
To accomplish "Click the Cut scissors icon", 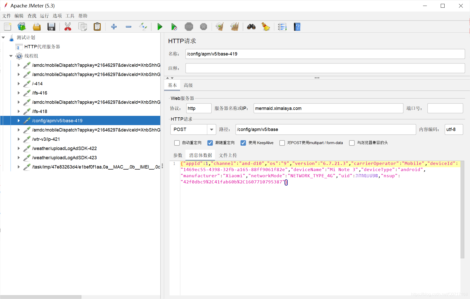I will point(68,27).
